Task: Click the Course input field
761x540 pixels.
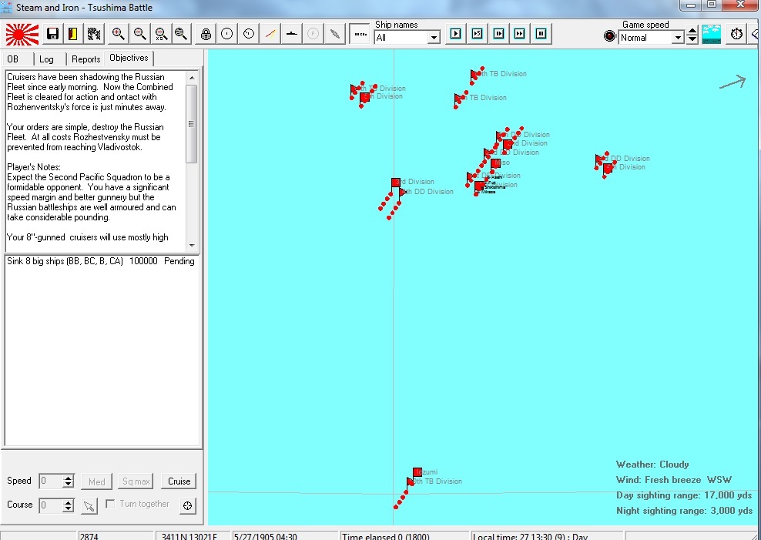Action: (x=51, y=505)
